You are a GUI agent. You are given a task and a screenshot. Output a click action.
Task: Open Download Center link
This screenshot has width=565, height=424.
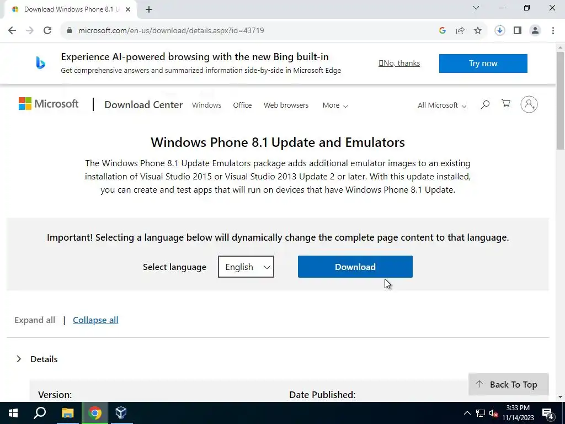pos(143,105)
